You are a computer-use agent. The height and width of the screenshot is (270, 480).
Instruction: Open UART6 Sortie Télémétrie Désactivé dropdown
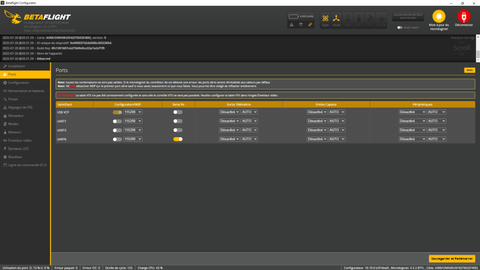(229, 139)
